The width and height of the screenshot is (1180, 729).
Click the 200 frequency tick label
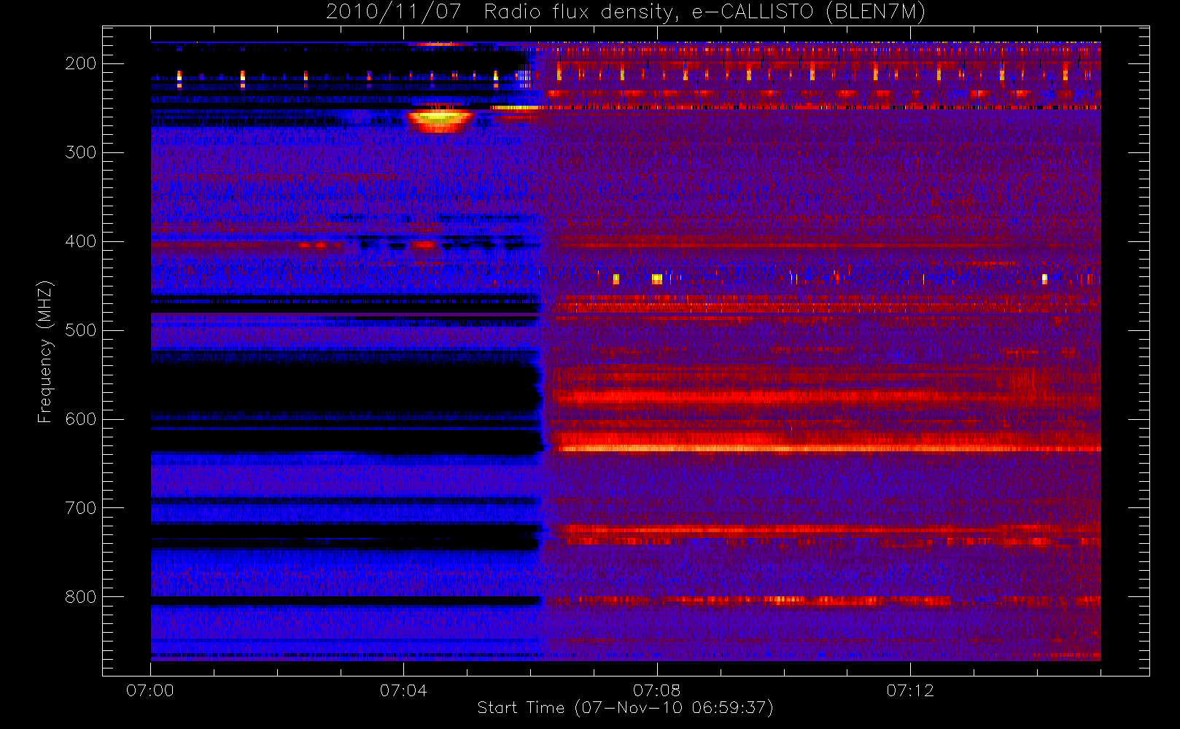coord(81,63)
